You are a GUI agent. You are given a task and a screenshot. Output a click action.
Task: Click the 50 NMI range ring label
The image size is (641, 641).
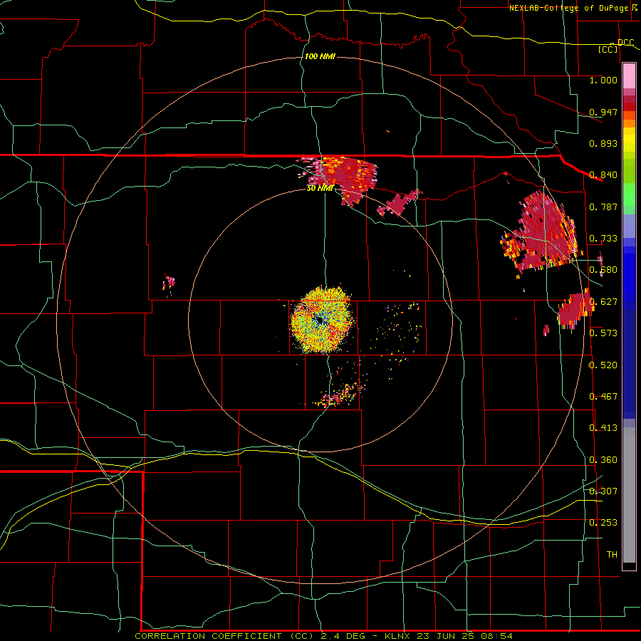[x=320, y=188]
